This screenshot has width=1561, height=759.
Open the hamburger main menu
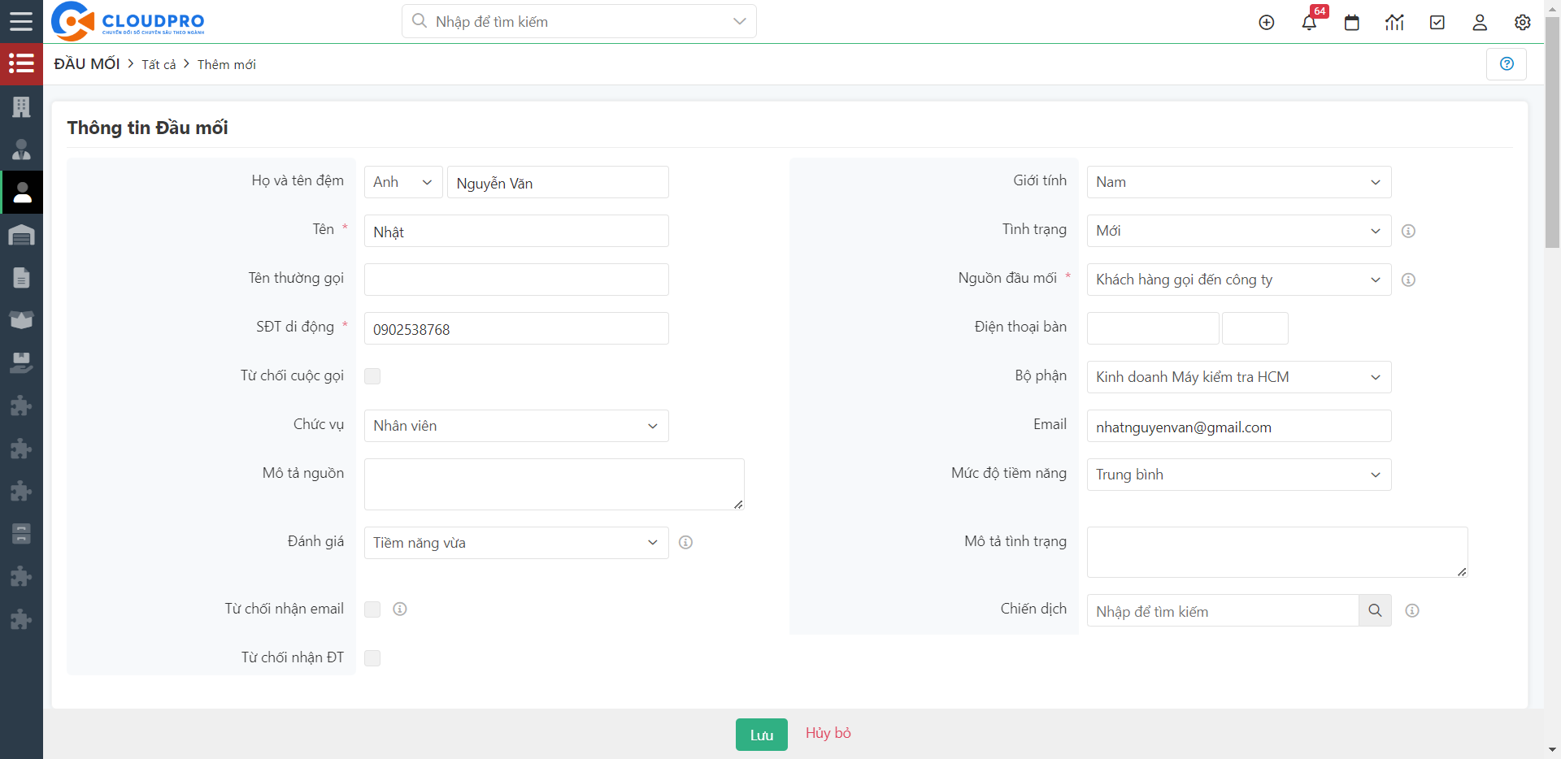(x=21, y=21)
